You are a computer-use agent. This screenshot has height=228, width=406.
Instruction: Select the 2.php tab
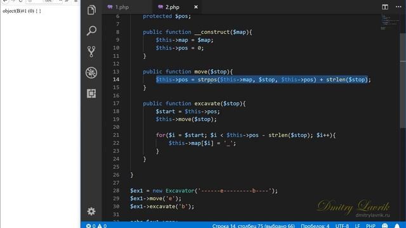173,7
